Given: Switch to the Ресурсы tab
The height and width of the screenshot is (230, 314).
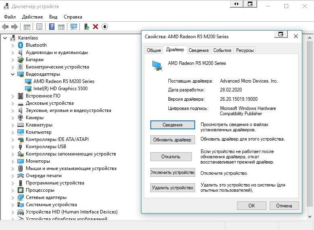Looking at the screenshot, I should (x=245, y=50).
